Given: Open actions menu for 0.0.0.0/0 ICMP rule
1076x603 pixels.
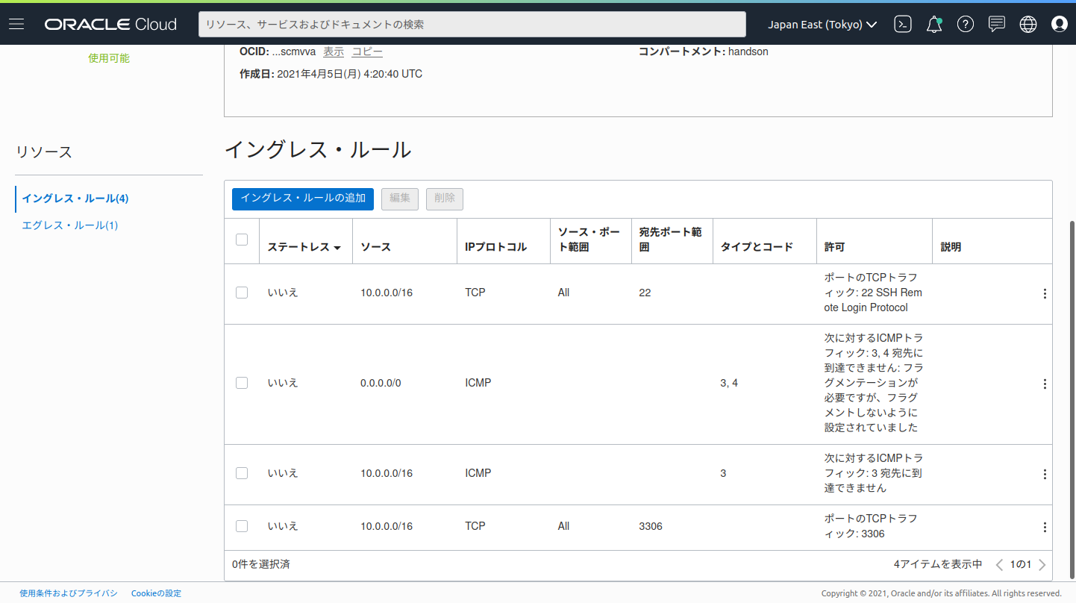Looking at the screenshot, I should 1045,384.
